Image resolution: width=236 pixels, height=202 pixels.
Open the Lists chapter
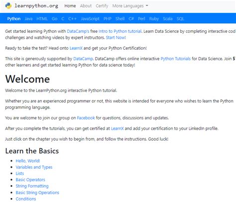pos(20,174)
